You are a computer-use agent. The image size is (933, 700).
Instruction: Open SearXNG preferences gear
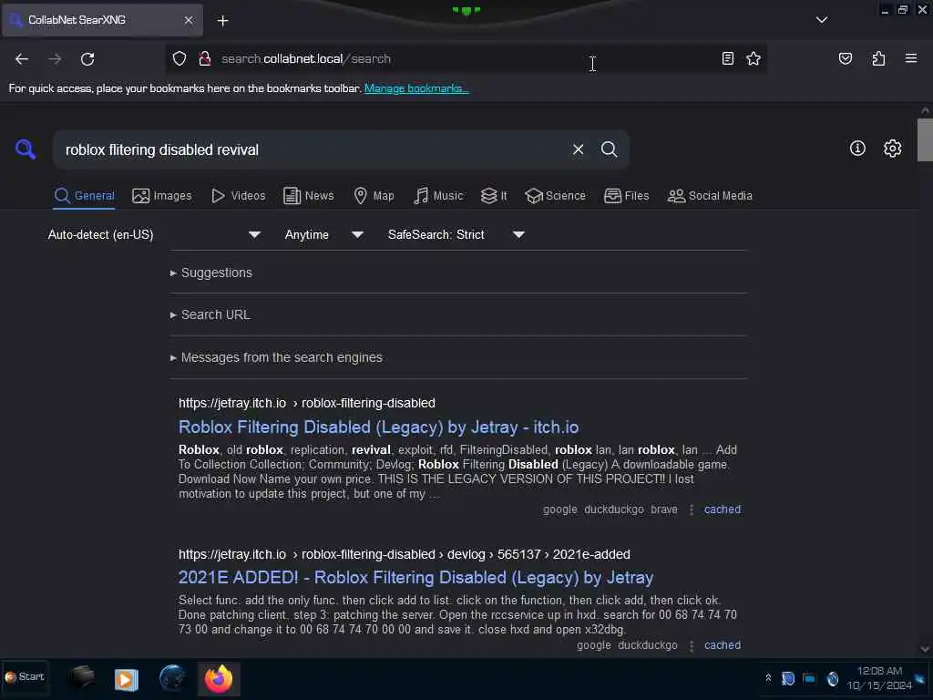point(892,149)
